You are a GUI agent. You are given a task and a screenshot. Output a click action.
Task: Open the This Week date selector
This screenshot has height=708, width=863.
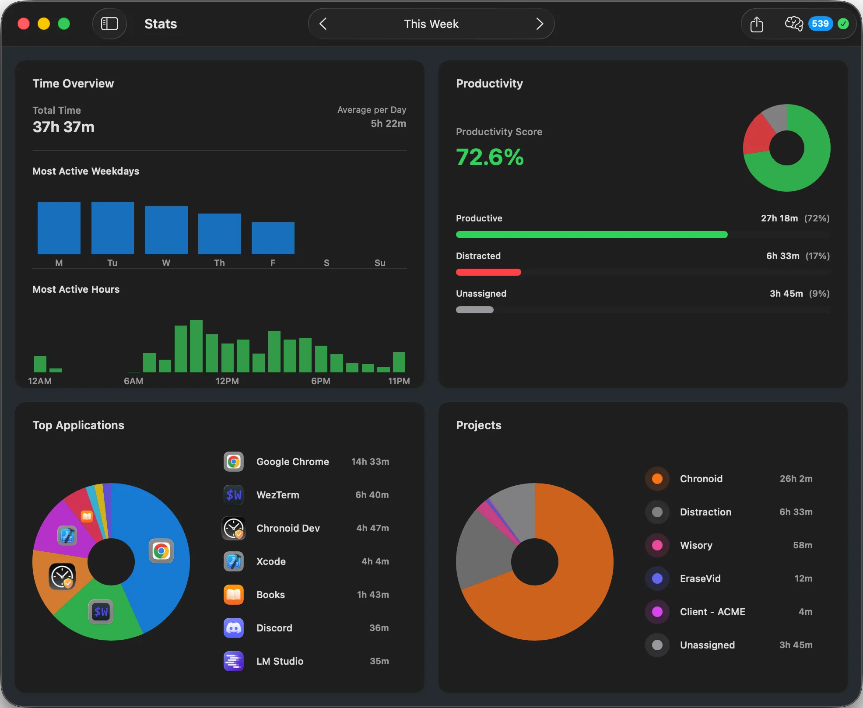[x=431, y=24]
